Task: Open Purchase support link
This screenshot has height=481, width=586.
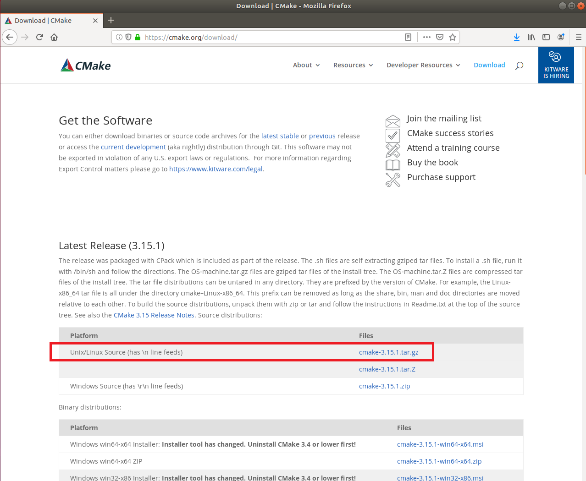Action: pyautogui.click(x=441, y=177)
